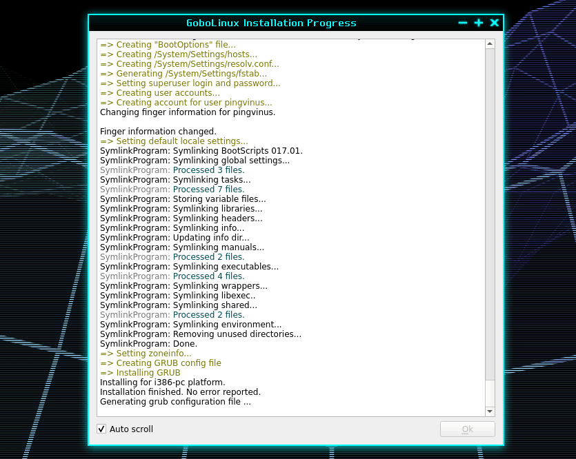576x459 pixels.
Task: Click Symlinking global settings line
Action: 195,161
